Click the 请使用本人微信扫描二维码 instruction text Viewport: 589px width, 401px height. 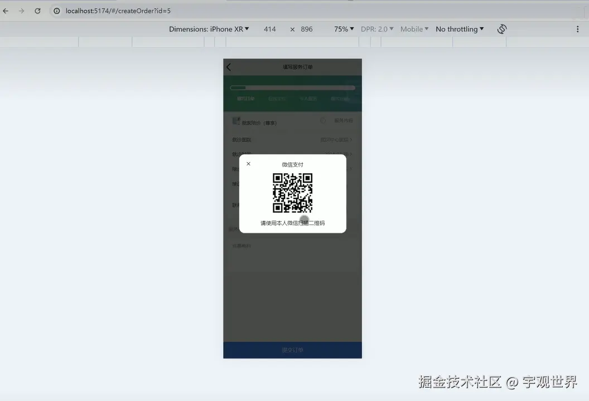[293, 223]
